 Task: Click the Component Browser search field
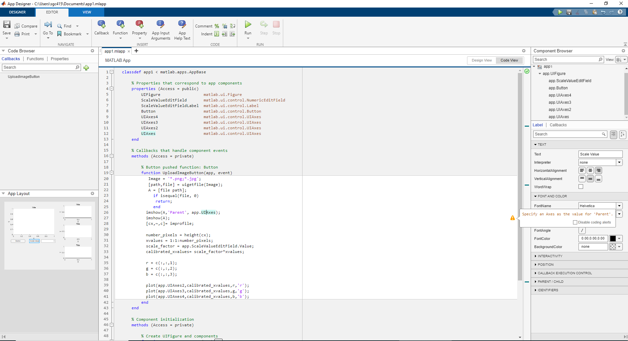pos(565,60)
